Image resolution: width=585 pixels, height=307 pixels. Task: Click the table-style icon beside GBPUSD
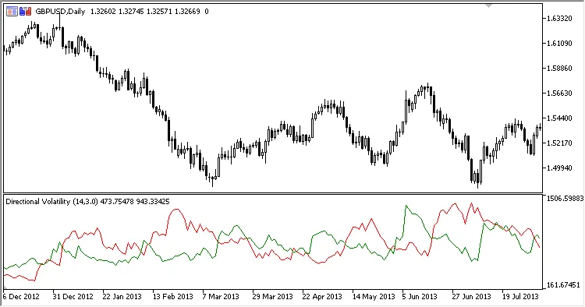click(12, 12)
